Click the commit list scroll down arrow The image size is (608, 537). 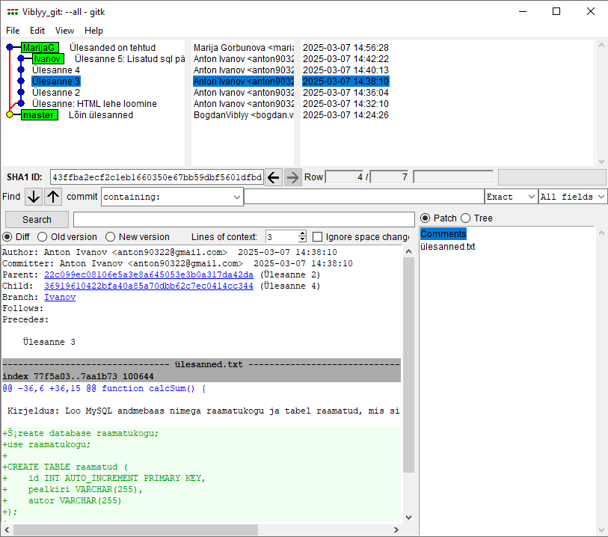coord(601,162)
